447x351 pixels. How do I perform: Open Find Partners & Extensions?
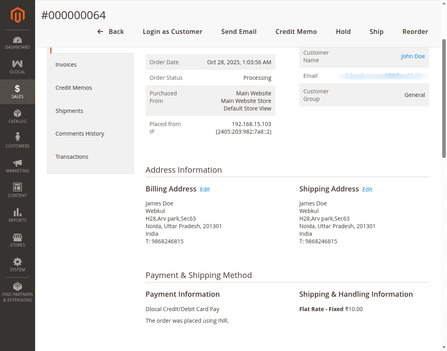tap(17, 291)
